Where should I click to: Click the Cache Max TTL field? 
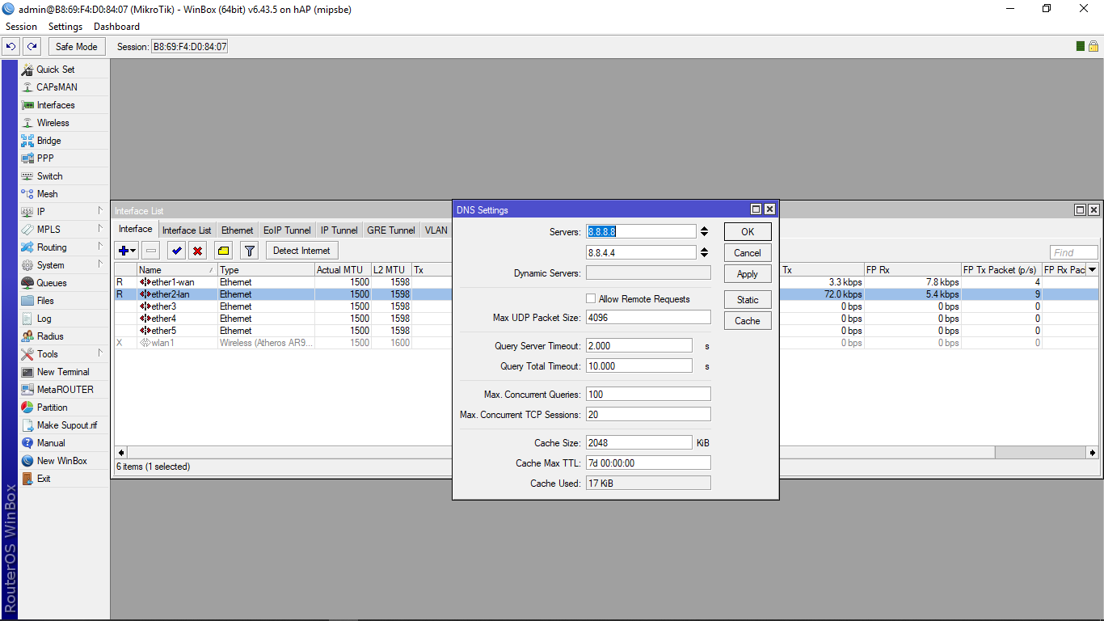pyautogui.click(x=648, y=463)
